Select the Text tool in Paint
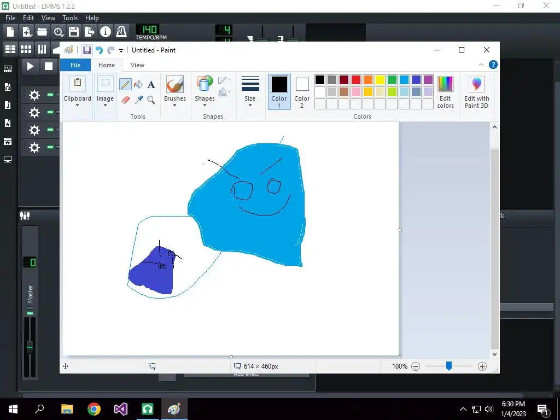Screen dimensions: 560x420 point(151,85)
